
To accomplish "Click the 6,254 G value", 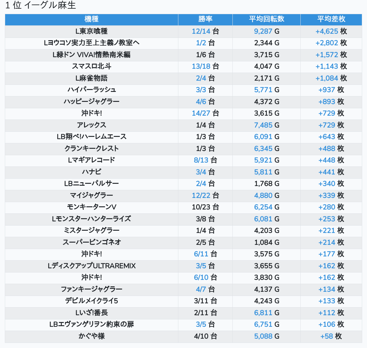I will [267, 207].
